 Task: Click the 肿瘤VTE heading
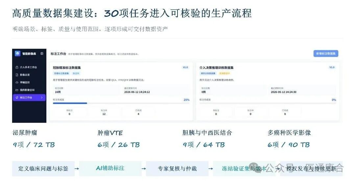coord(110,133)
